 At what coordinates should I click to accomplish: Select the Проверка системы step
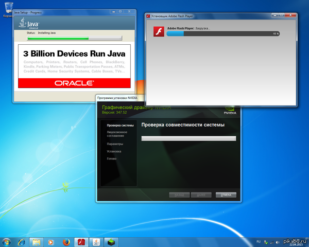pyautogui.click(x=120, y=126)
